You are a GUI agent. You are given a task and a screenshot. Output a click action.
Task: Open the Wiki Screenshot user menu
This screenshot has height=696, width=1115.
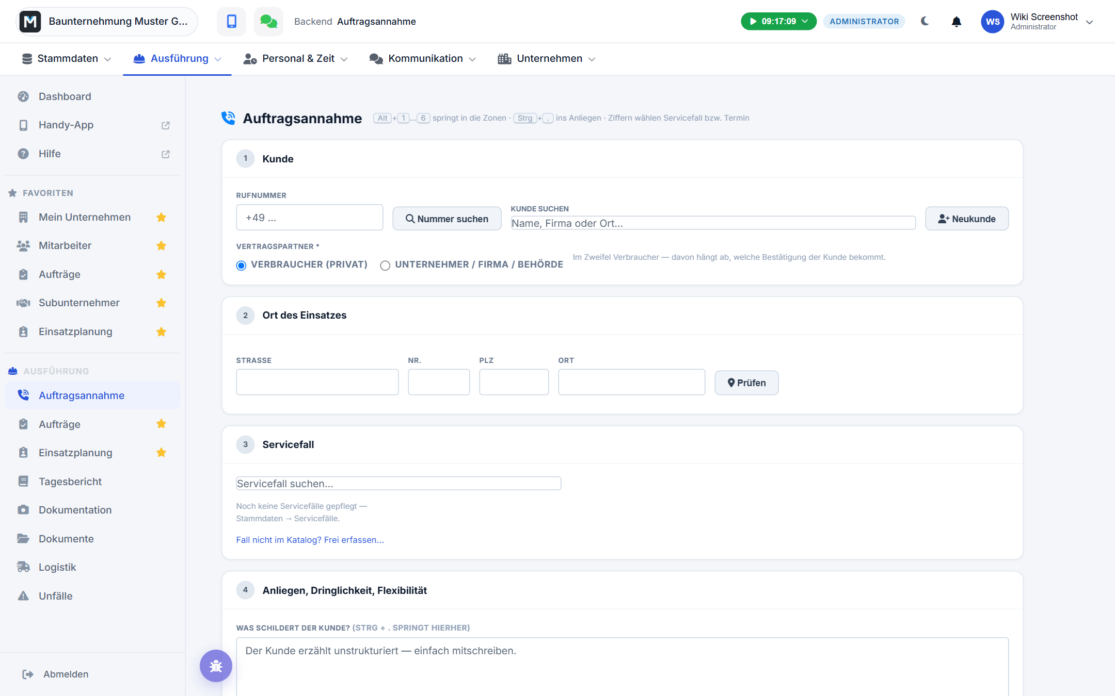click(x=1038, y=22)
